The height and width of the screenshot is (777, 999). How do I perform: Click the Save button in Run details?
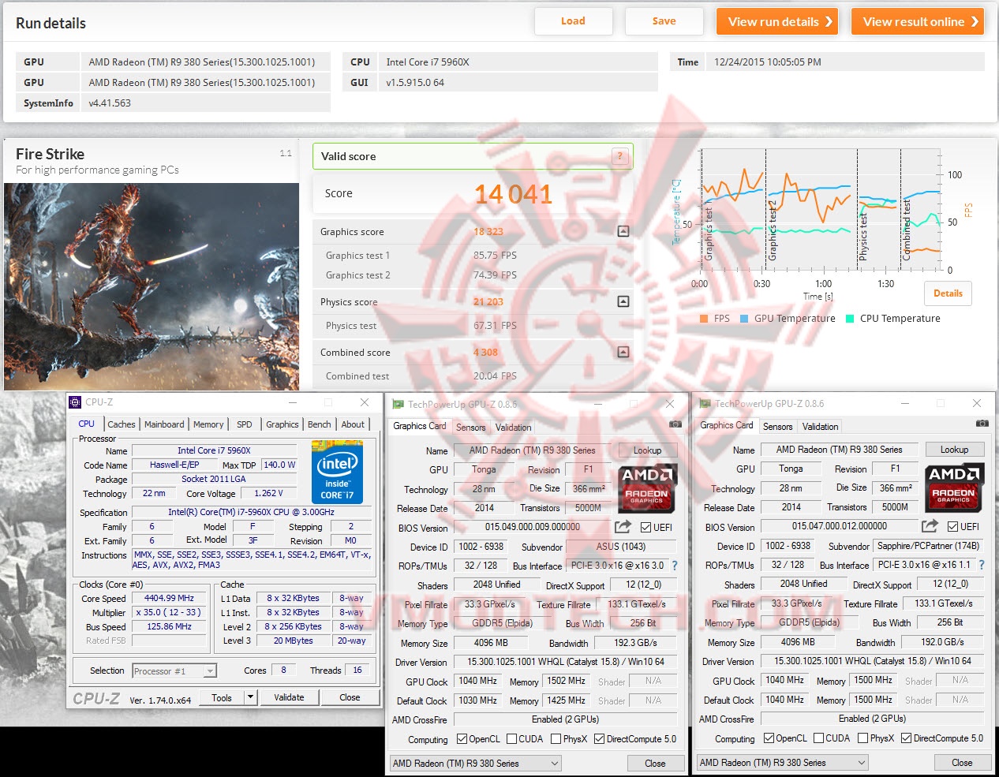click(664, 21)
